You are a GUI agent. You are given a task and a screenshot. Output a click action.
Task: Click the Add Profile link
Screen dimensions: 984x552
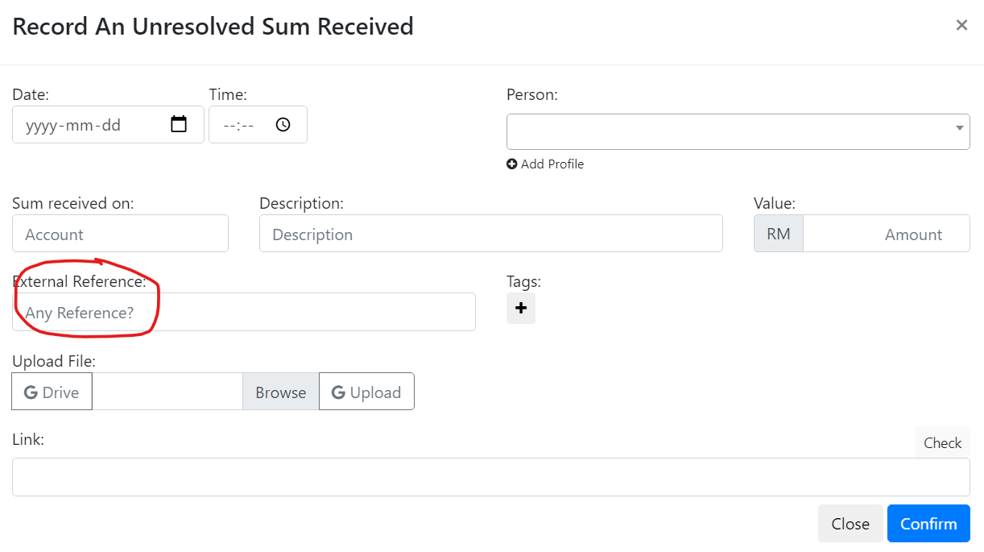point(545,164)
